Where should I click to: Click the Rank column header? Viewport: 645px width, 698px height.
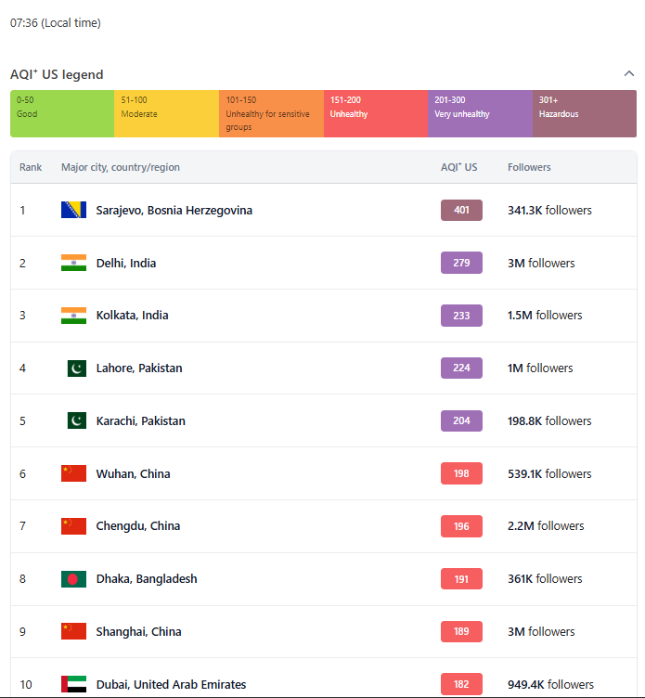(31, 167)
